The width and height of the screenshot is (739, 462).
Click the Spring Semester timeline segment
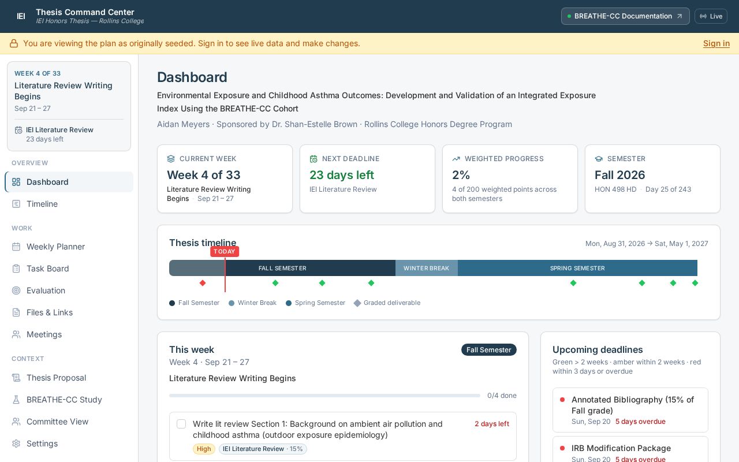pos(577,268)
